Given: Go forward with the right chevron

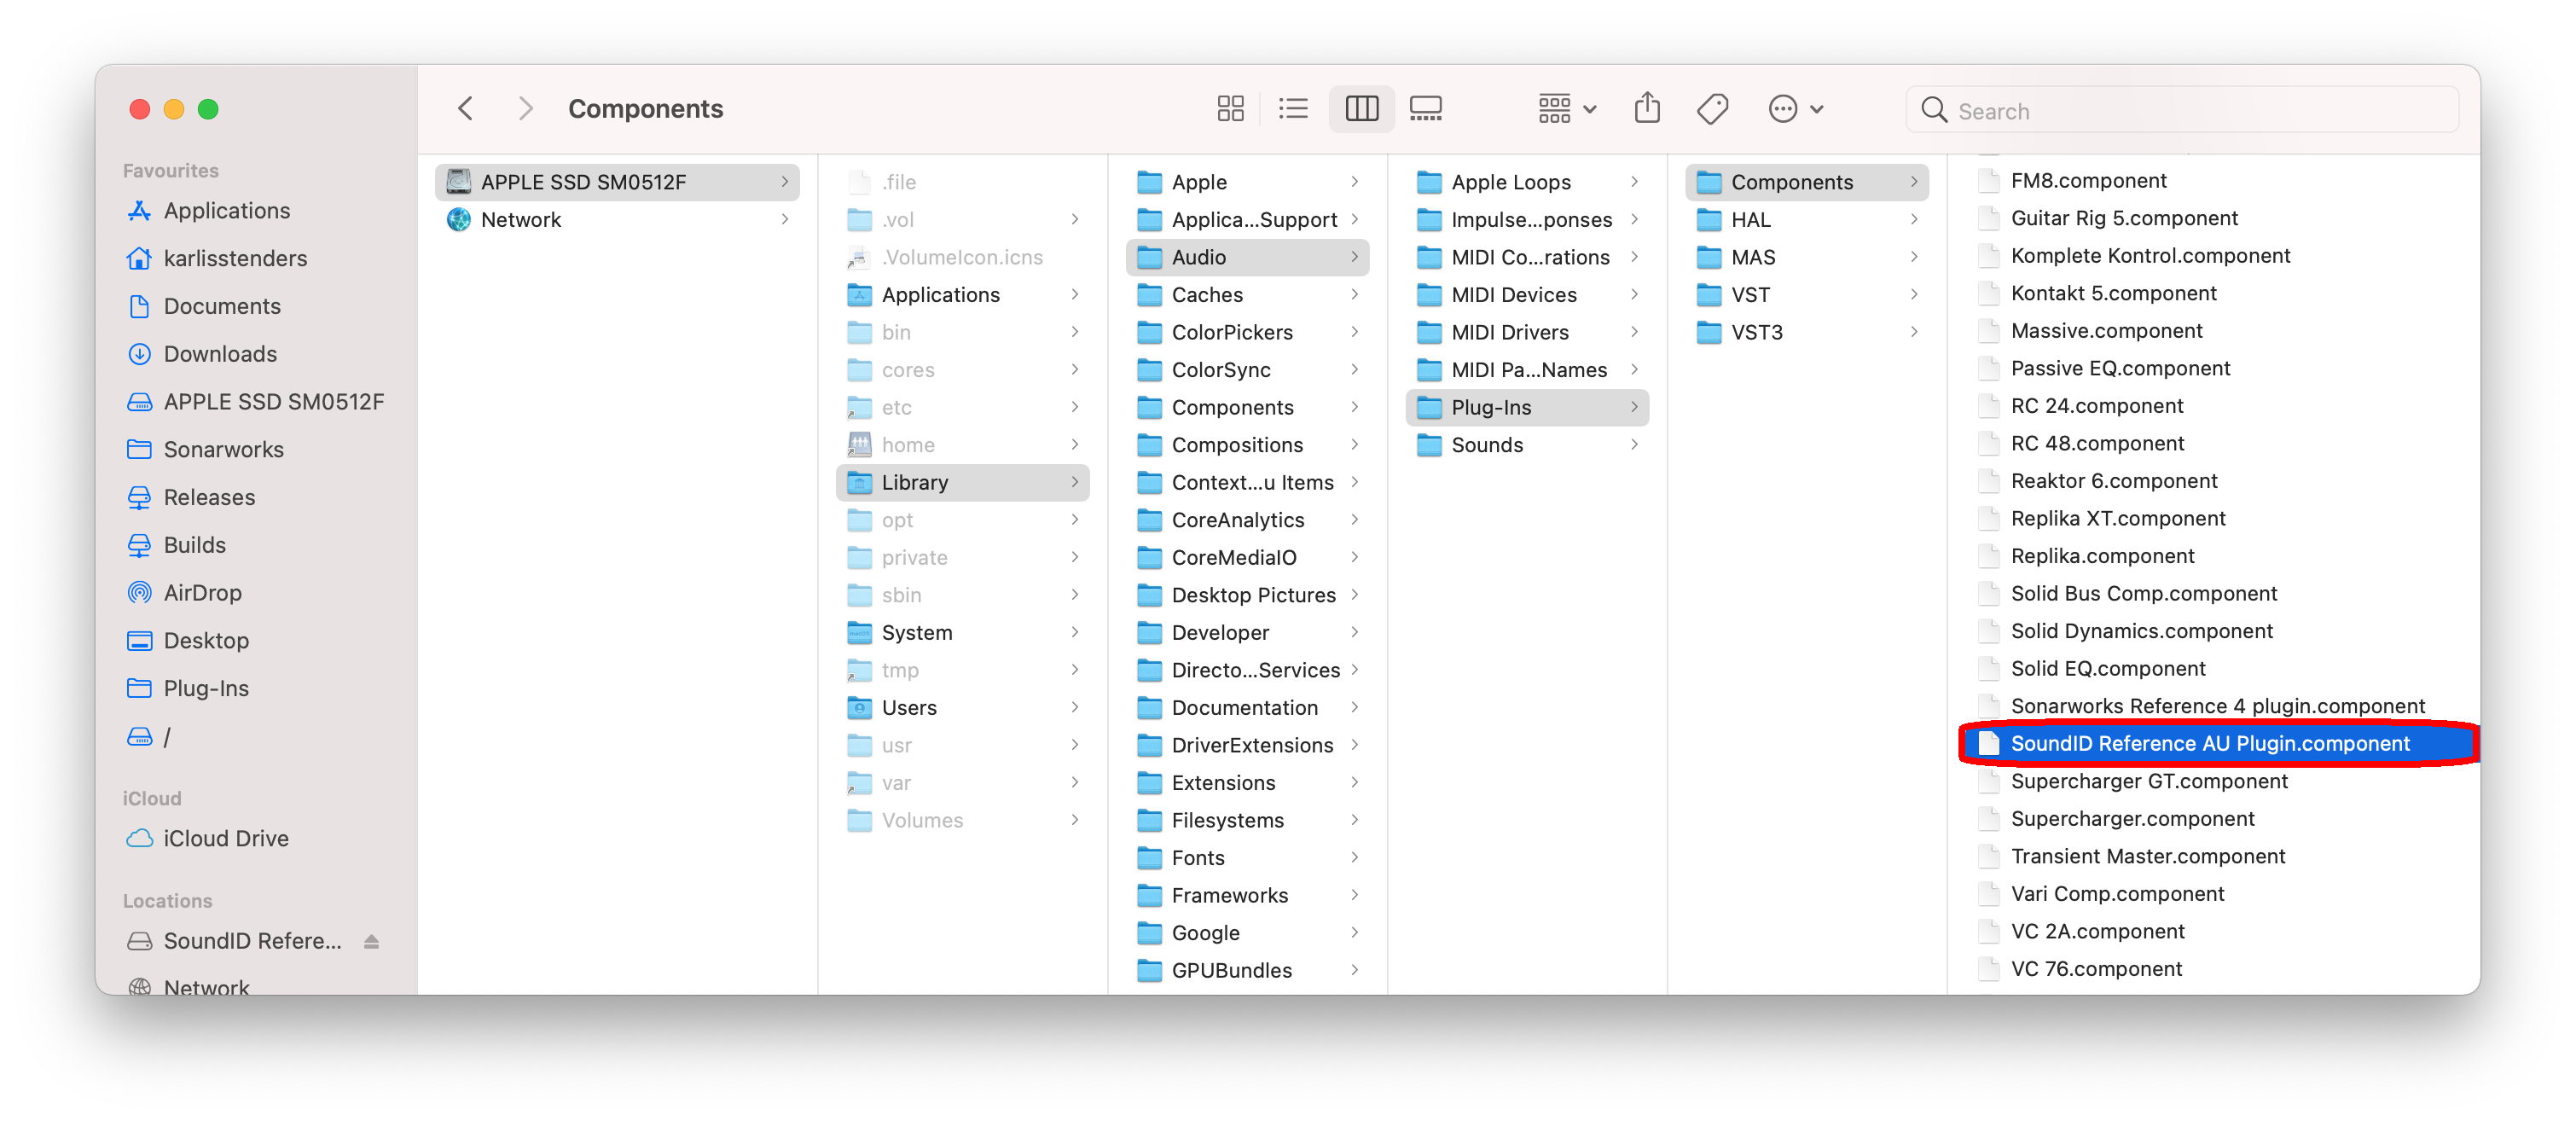Looking at the screenshot, I should [526, 109].
